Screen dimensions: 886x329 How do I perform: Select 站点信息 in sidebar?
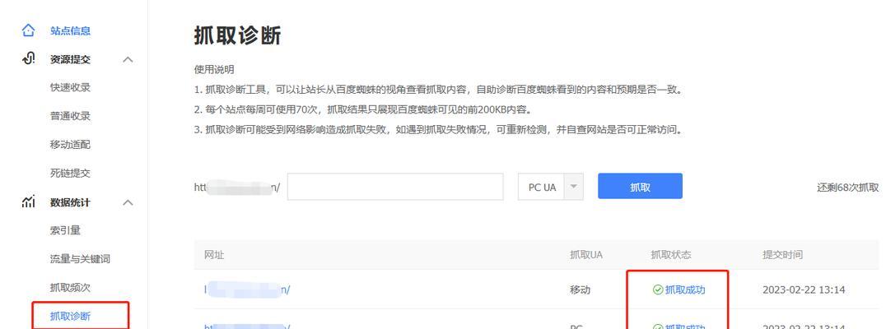click(70, 30)
